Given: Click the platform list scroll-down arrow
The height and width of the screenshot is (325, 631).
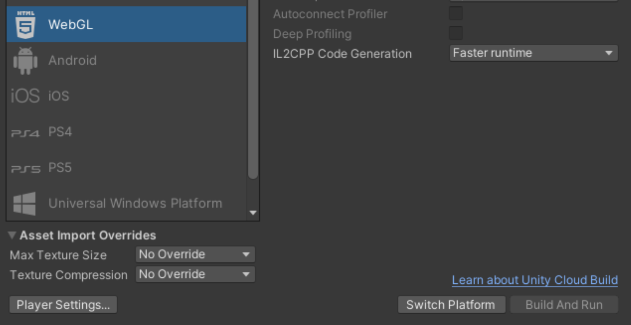Looking at the screenshot, I should 253,213.
